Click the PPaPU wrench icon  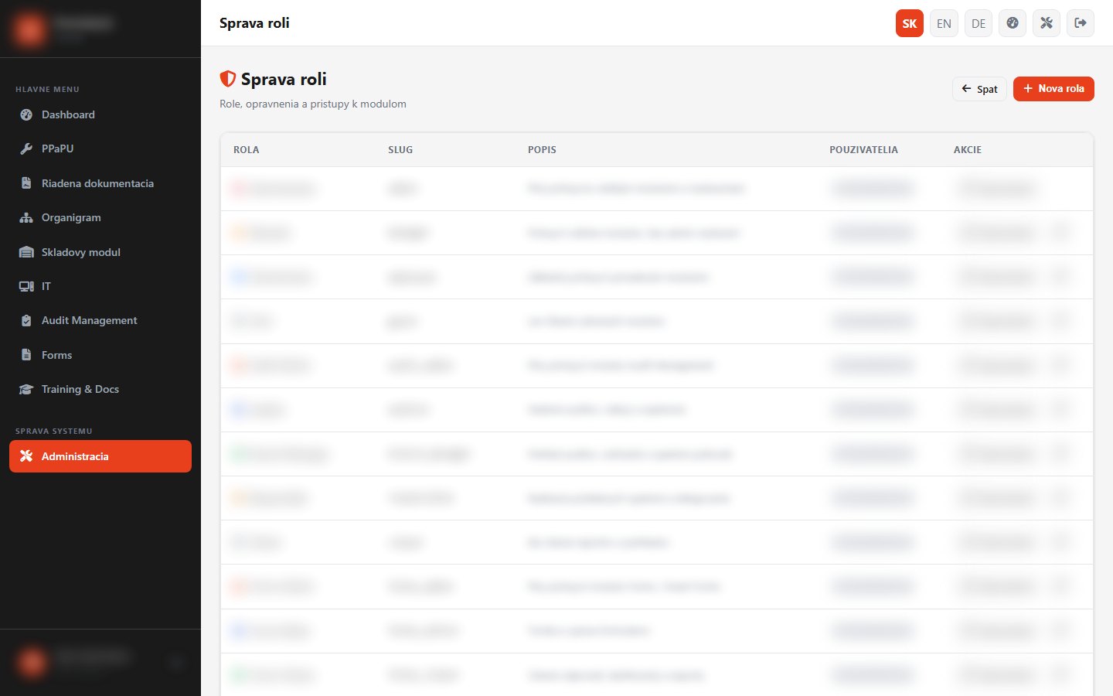[x=26, y=148]
